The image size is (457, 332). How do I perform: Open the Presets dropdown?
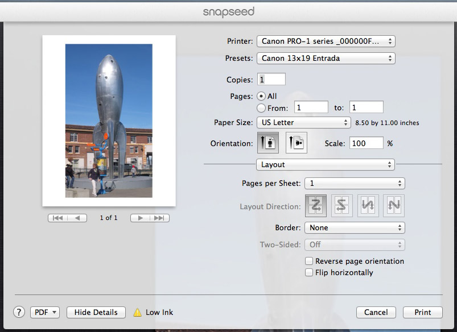326,58
